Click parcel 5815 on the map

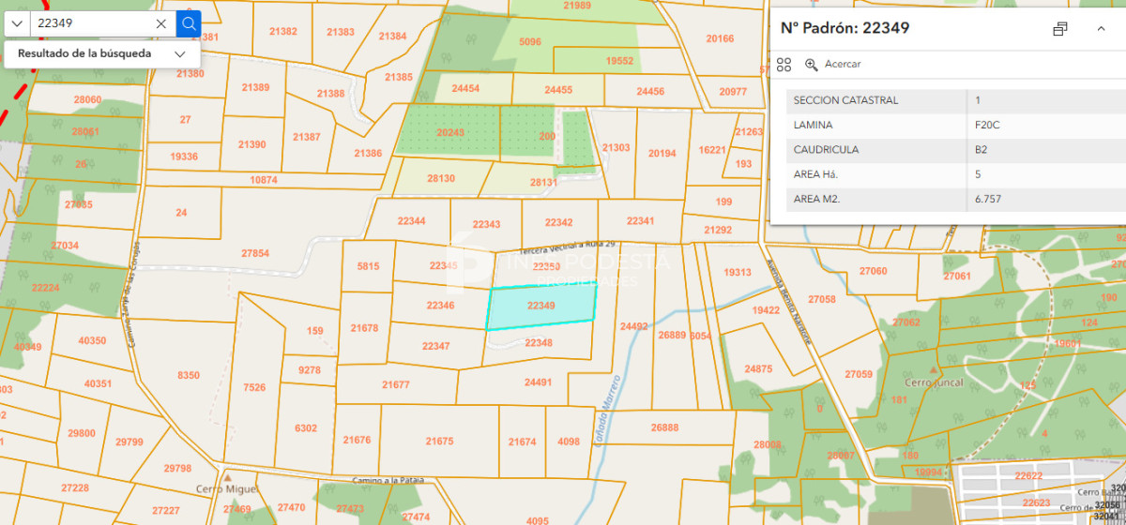coord(368,266)
